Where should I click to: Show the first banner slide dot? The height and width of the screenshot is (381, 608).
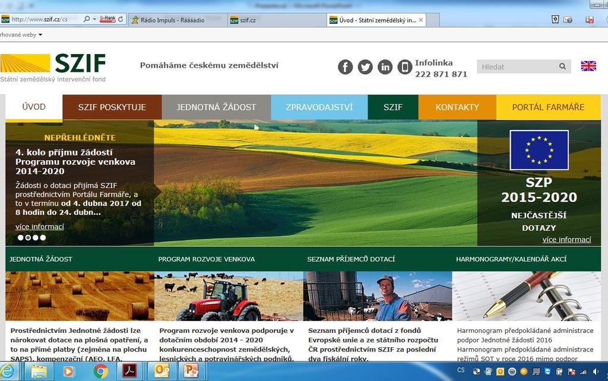pyautogui.click(x=21, y=237)
